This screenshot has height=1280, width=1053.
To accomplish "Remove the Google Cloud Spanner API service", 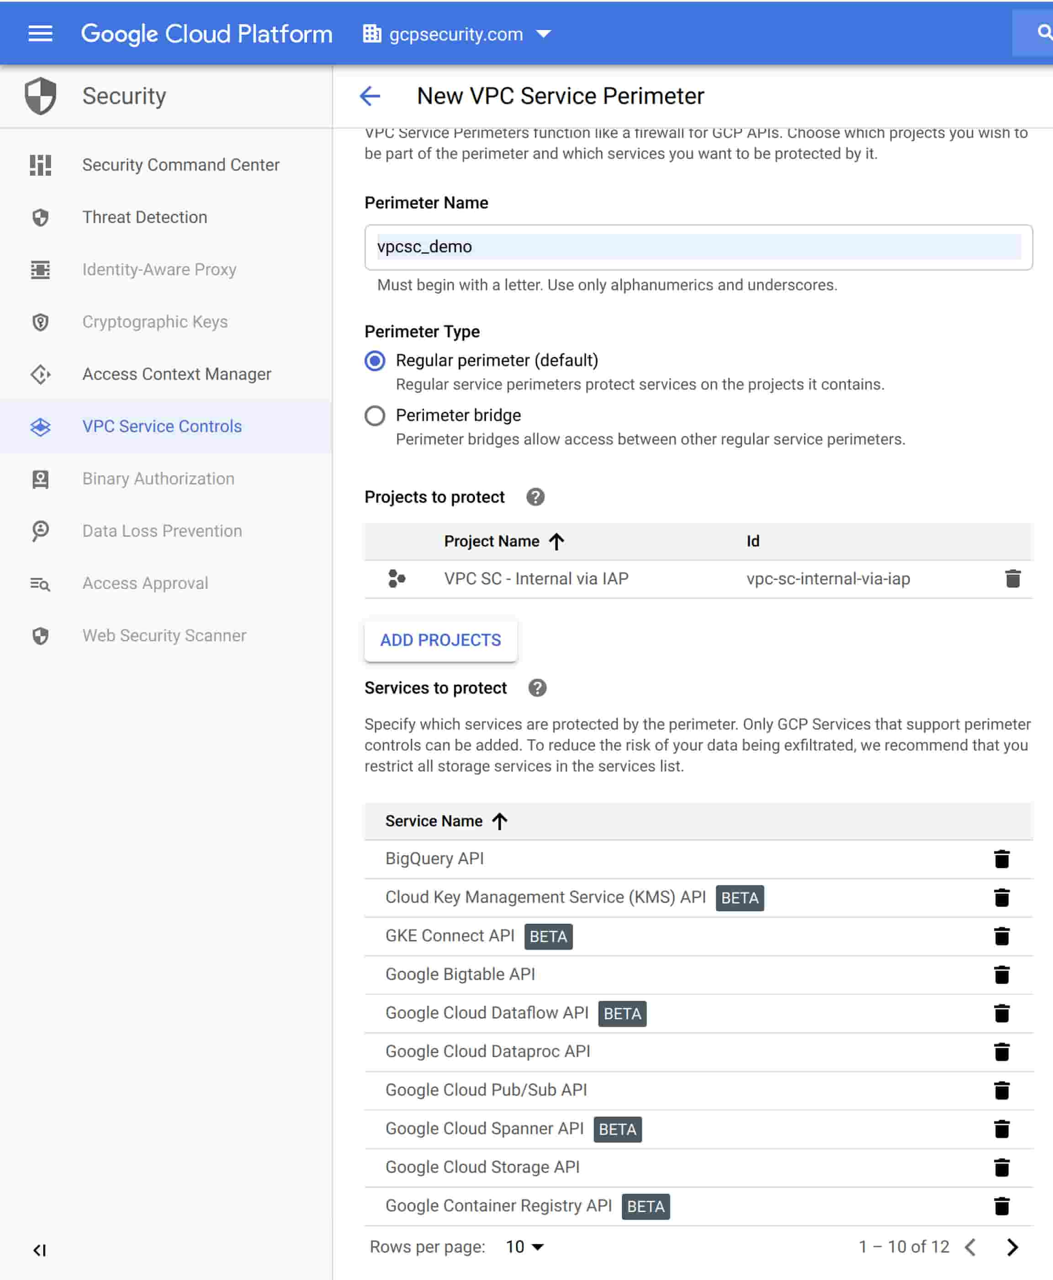I will [1001, 1129].
